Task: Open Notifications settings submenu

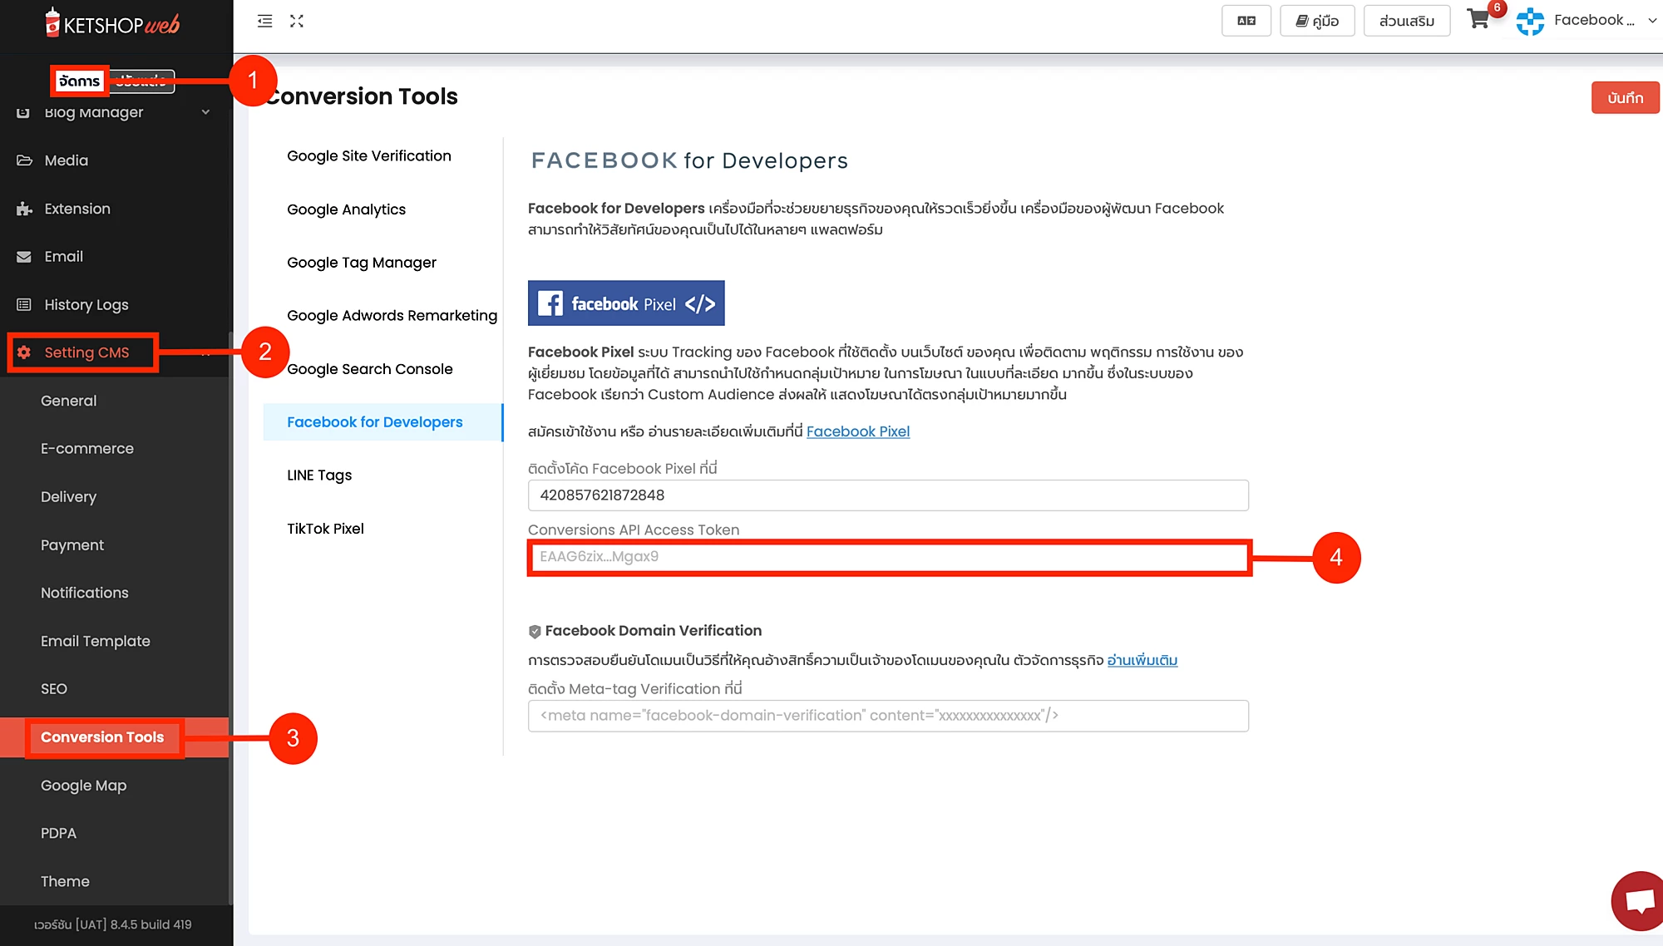Action: click(85, 593)
